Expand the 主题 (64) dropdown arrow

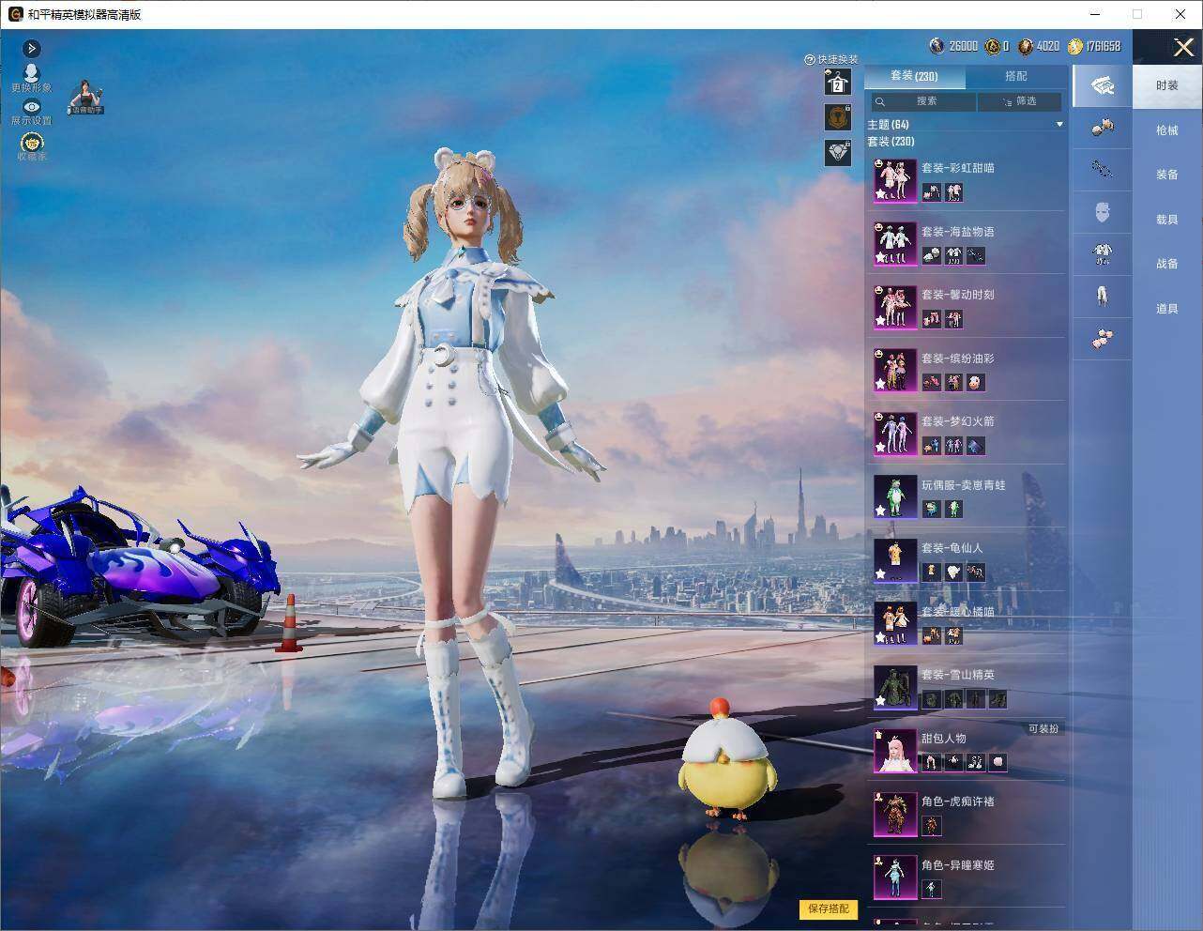(1059, 125)
